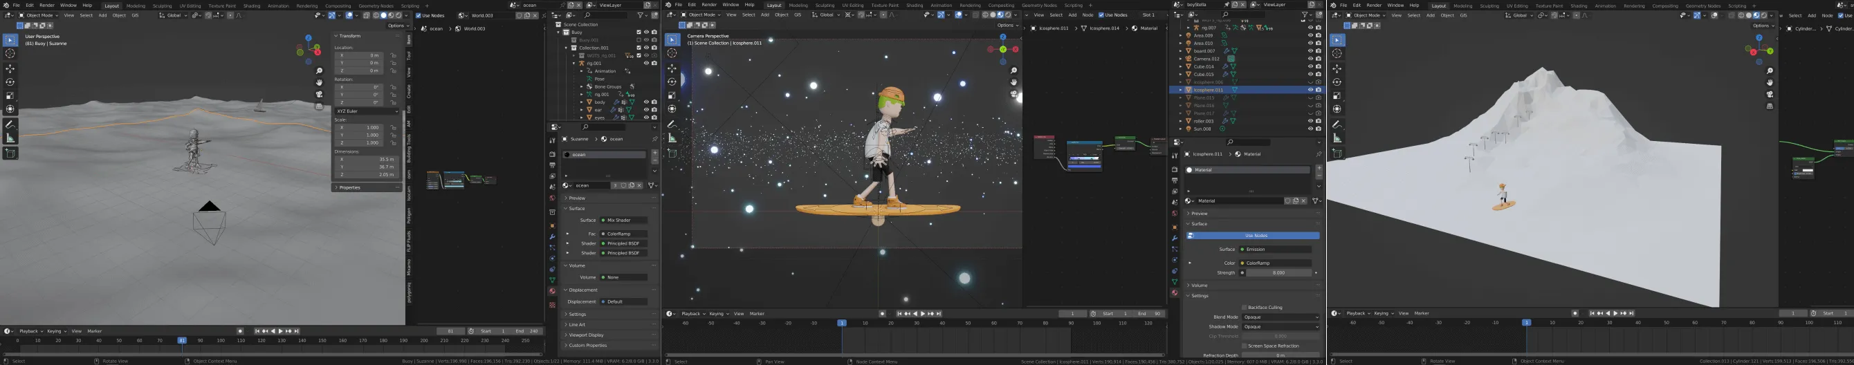This screenshot has width=1854, height=365.
Task: Select the Annotate tool in the right viewport
Action: [x=1337, y=124]
